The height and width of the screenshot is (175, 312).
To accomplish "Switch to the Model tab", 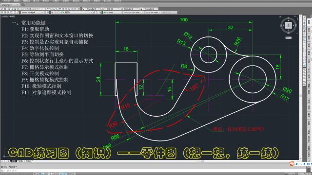I will coord(13,161).
